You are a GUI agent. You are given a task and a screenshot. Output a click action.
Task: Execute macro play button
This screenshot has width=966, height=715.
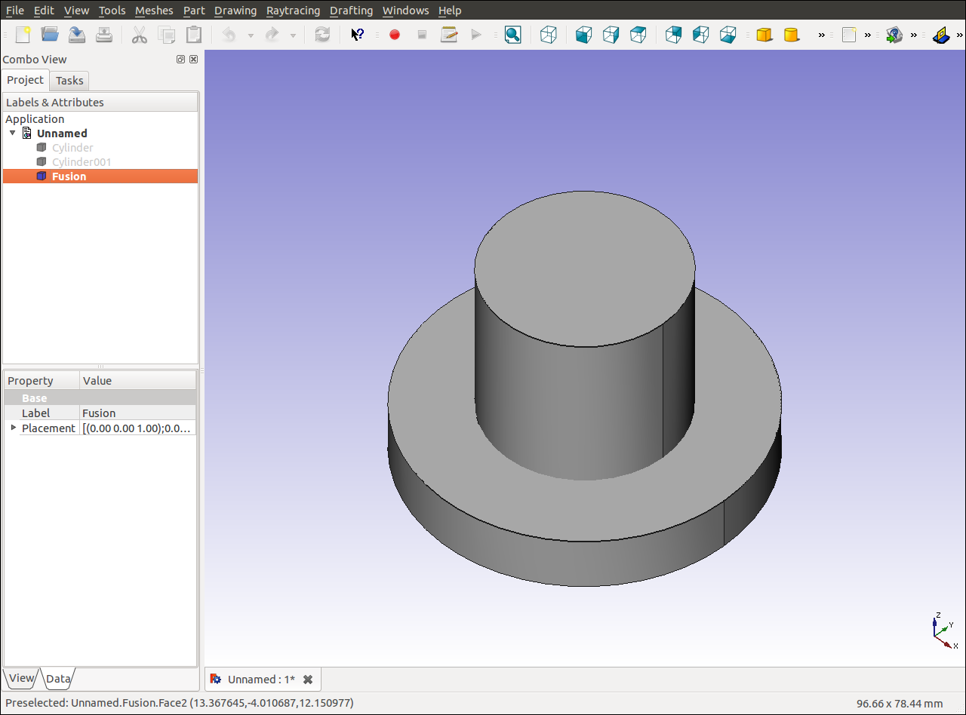coord(476,35)
